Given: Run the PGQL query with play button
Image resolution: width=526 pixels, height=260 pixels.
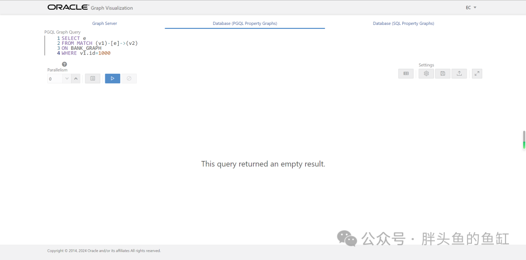Looking at the screenshot, I should 113,79.
